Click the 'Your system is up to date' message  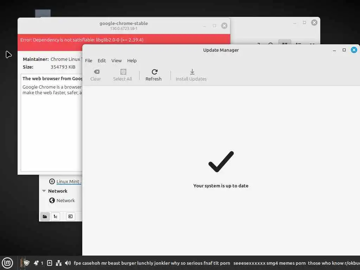click(221, 186)
